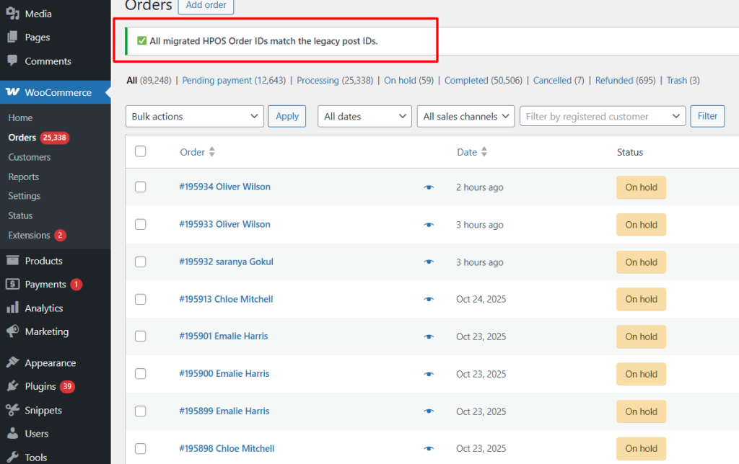Open the Products sidebar icon
The width and height of the screenshot is (739, 464).
point(13,260)
